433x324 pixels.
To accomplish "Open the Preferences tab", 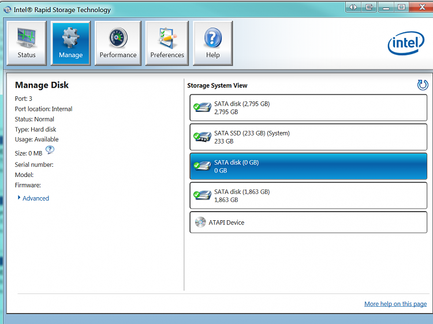I will [x=167, y=43].
